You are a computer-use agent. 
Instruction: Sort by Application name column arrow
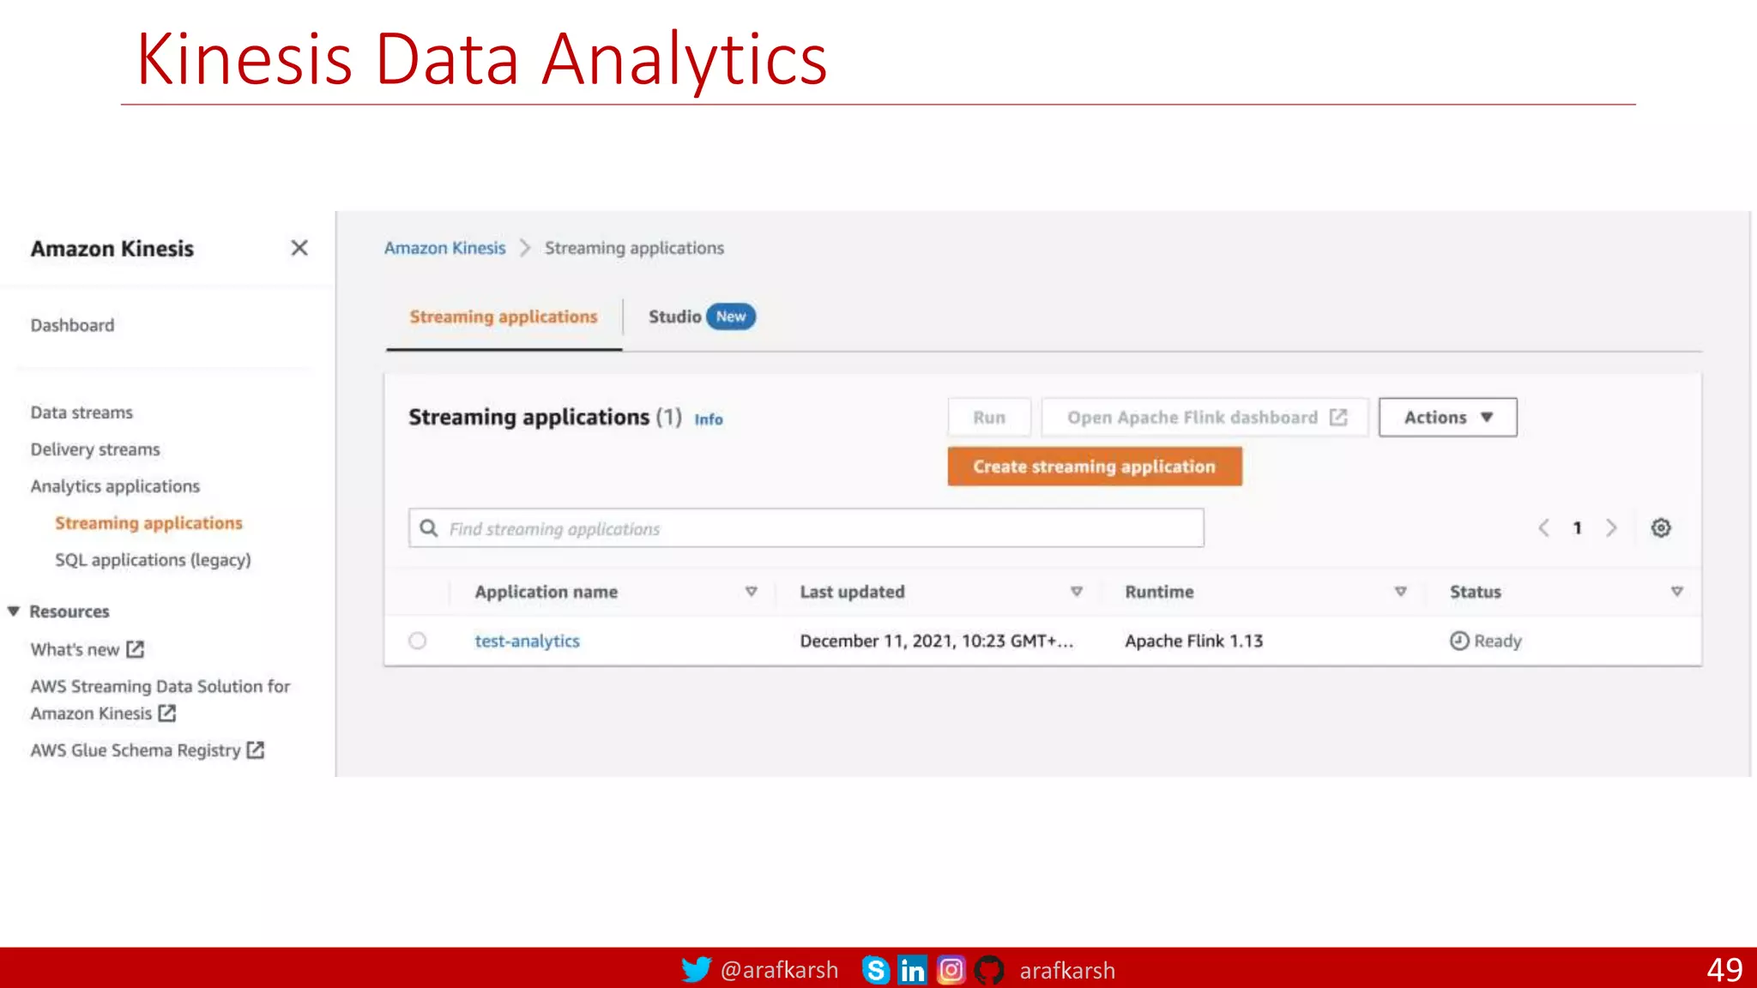pos(751,592)
